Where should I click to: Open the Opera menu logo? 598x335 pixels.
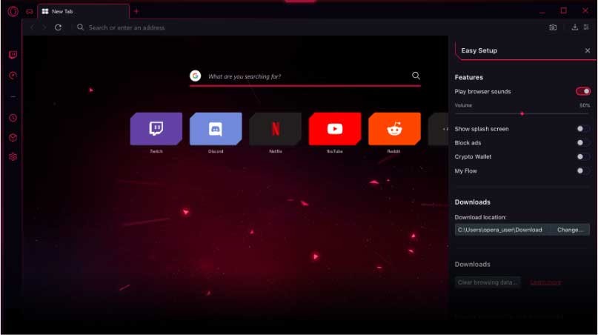pos(13,11)
